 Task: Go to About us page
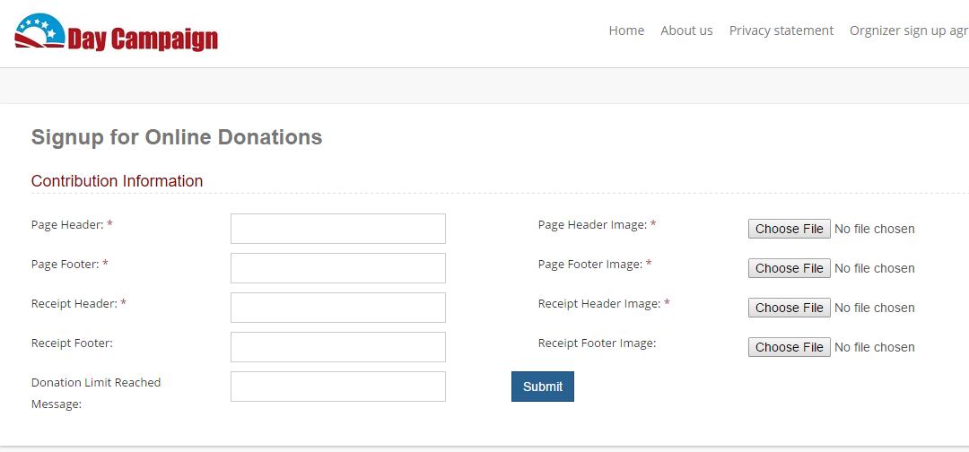[x=686, y=30]
